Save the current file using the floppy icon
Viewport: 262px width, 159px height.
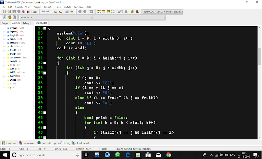(14, 12)
